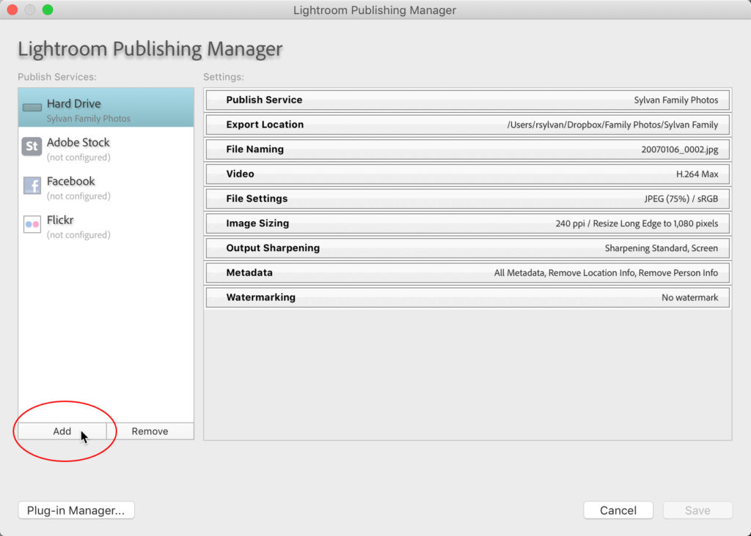
Task: Select the Facebook publish service icon
Action: click(31, 186)
